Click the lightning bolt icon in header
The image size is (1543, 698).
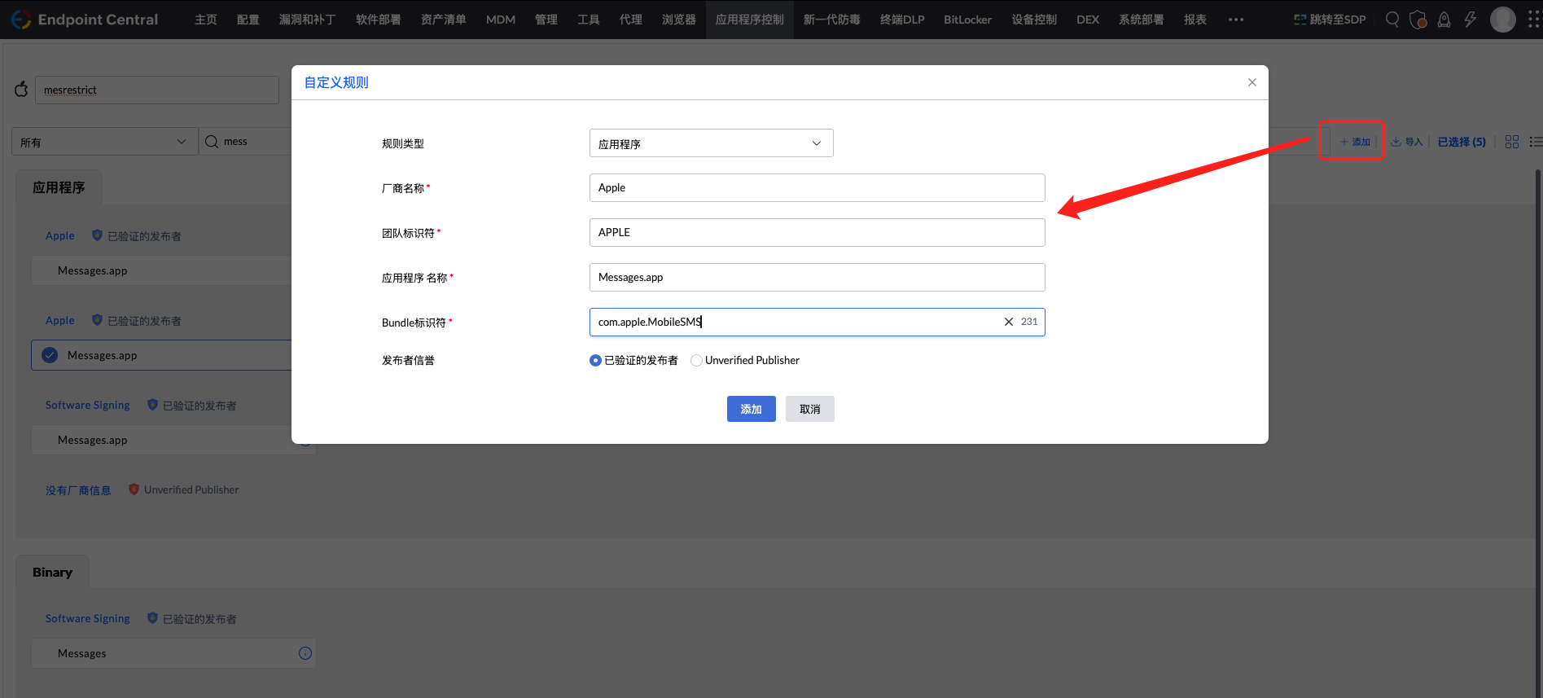click(x=1470, y=20)
